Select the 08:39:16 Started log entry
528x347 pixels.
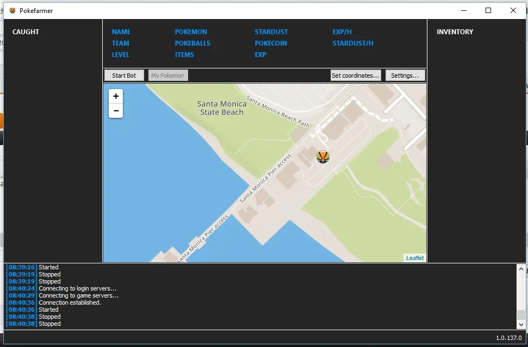(x=32, y=267)
